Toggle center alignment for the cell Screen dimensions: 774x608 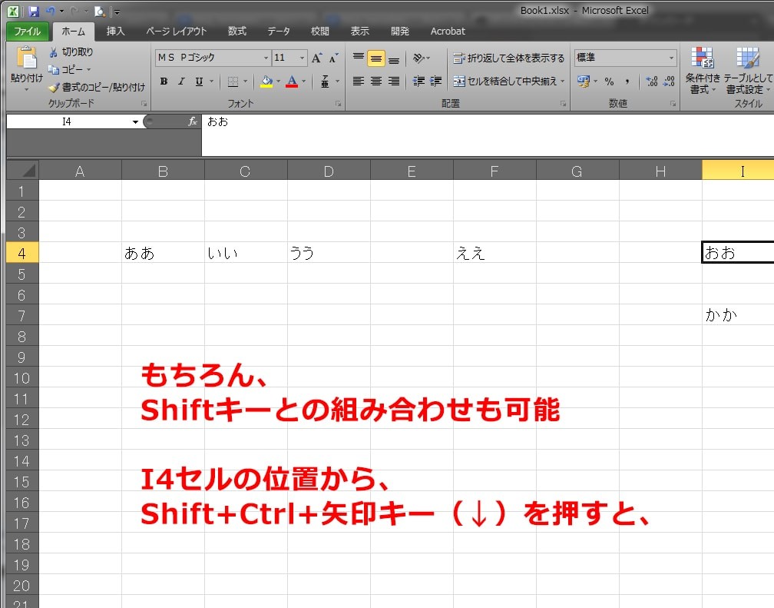(x=375, y=81)
